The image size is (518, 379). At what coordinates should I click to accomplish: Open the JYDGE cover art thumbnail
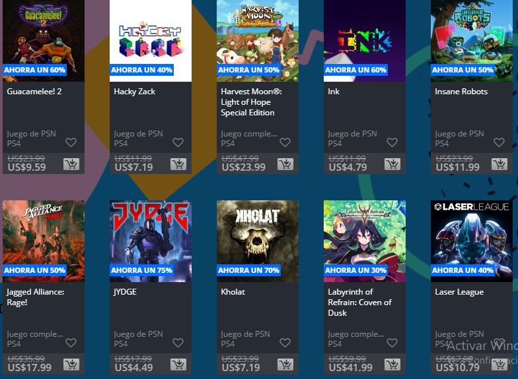coord(151,241)
